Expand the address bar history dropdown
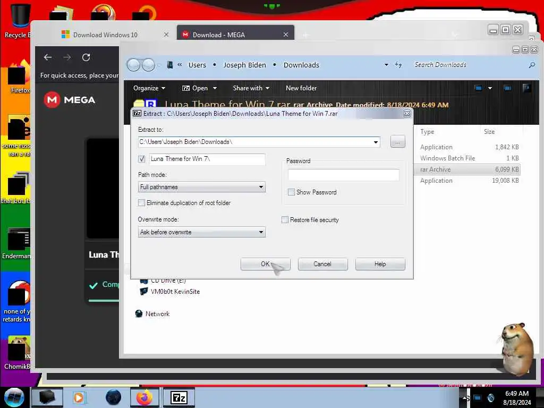Screen dimensions: 544x408 coord(386,65)
